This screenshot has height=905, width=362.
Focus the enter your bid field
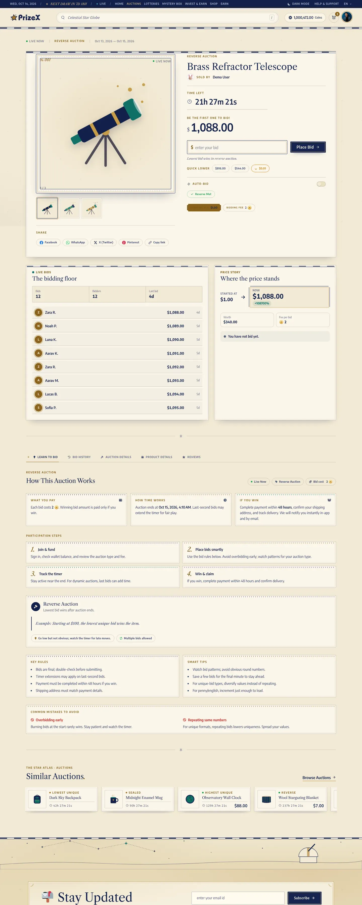coord(237,148)
